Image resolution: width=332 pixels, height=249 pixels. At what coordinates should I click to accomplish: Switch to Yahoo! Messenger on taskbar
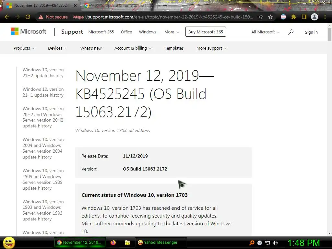tap(161, 243)
